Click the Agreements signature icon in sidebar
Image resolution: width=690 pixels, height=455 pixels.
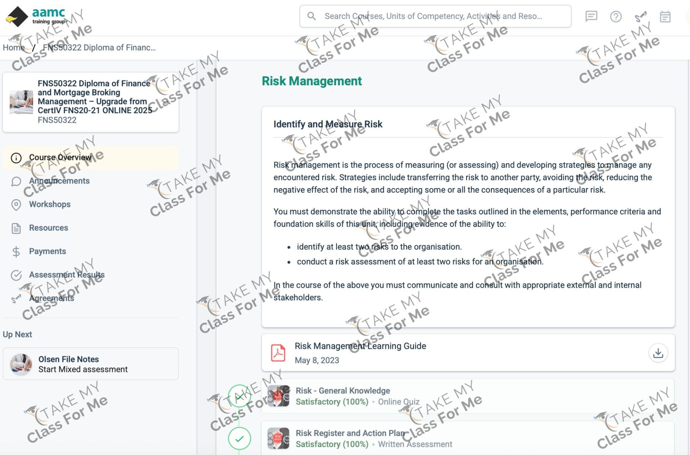click(x=16, y=299)
